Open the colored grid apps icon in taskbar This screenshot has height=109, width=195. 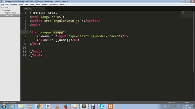(x=48, y=107)
